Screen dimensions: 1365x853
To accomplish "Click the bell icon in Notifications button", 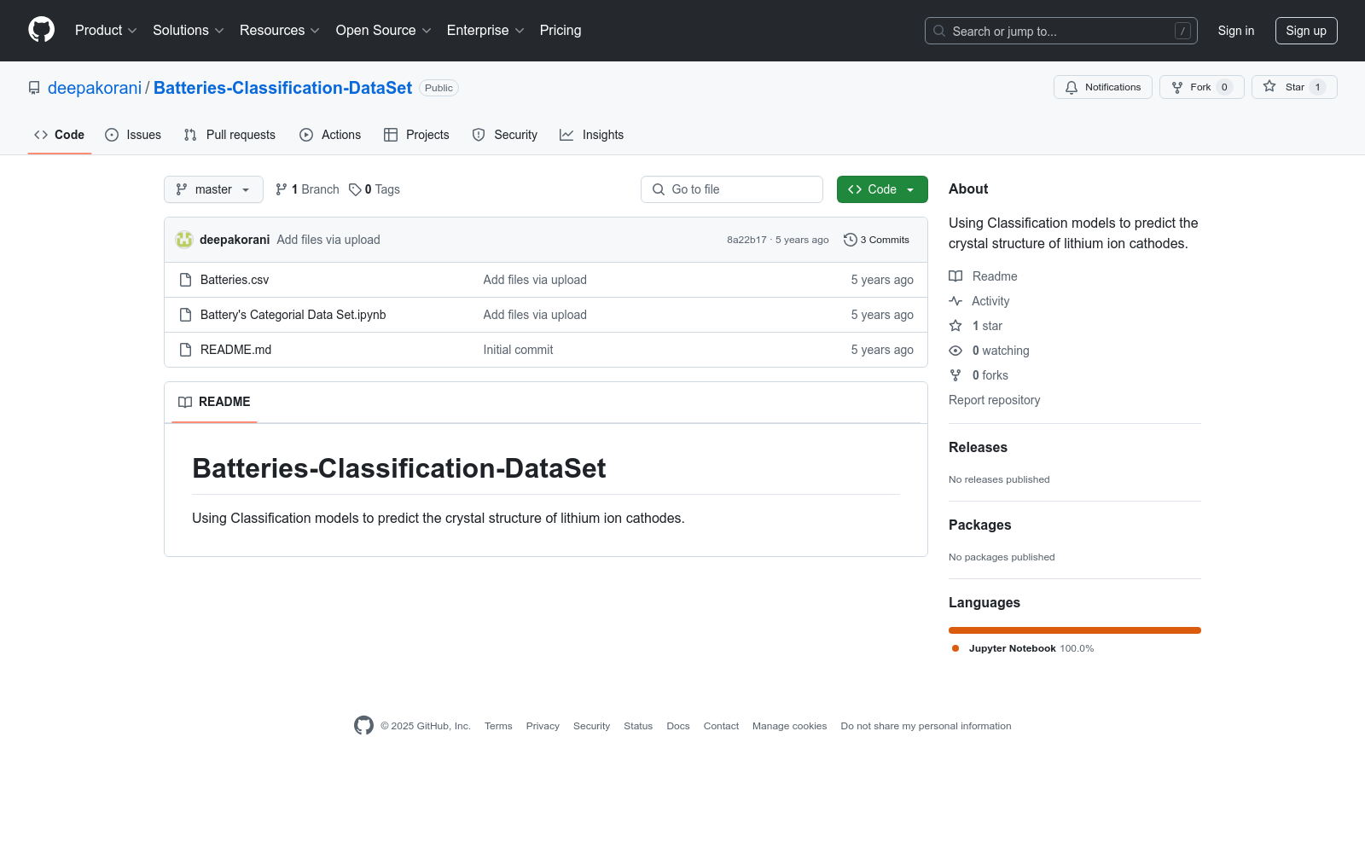I will click(1072, 87).
